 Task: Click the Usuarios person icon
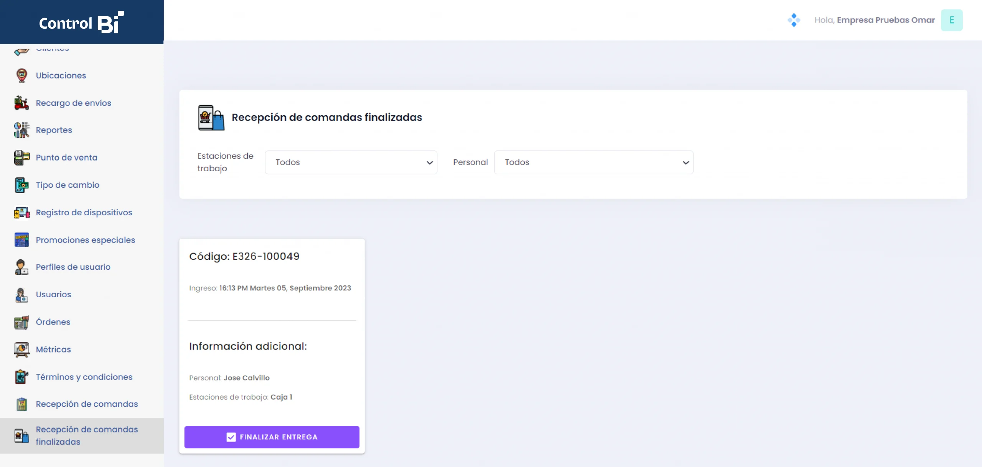(21, 295)
